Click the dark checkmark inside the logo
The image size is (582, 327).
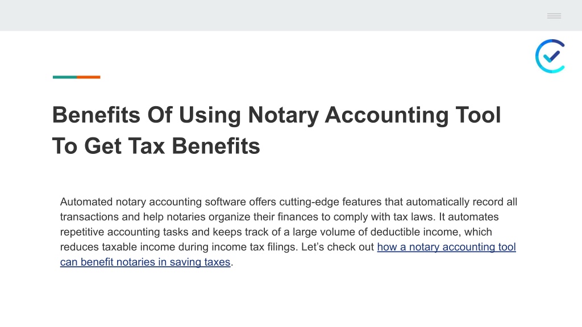click(x=551, y=56)
